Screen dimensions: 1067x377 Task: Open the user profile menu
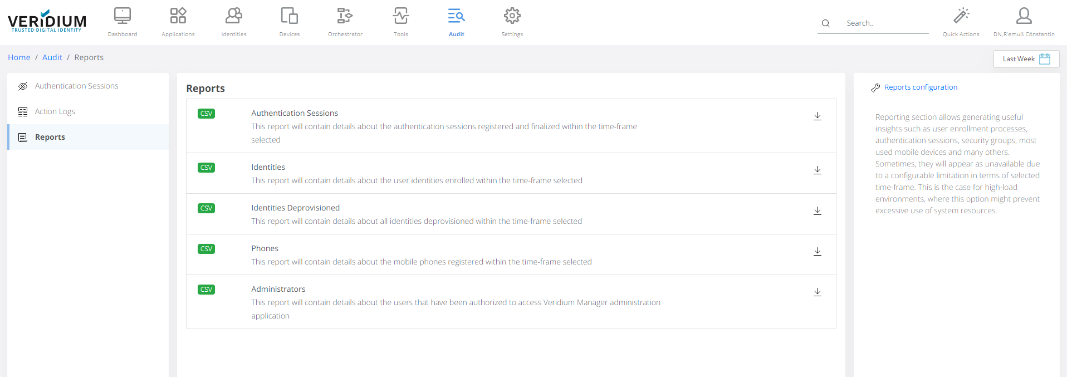(x=1024, y=17)
